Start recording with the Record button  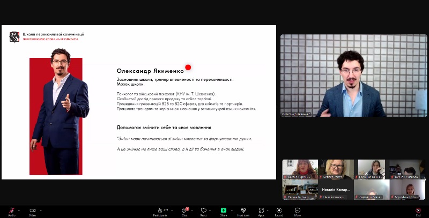tap(279, 212)
